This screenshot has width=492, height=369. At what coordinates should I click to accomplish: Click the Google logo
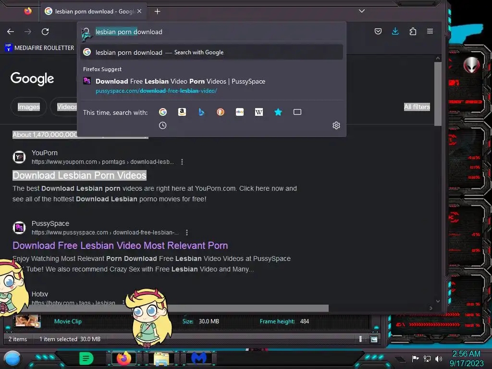[x=32, y=79]
